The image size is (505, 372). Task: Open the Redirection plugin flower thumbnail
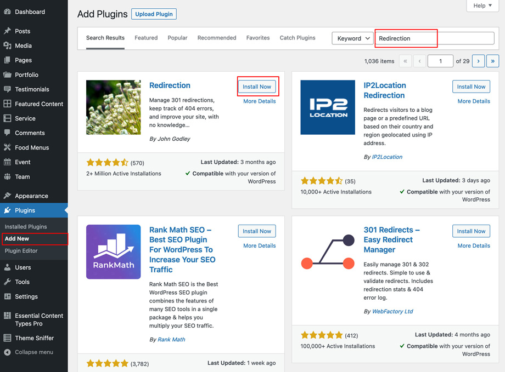pos(114,107)
